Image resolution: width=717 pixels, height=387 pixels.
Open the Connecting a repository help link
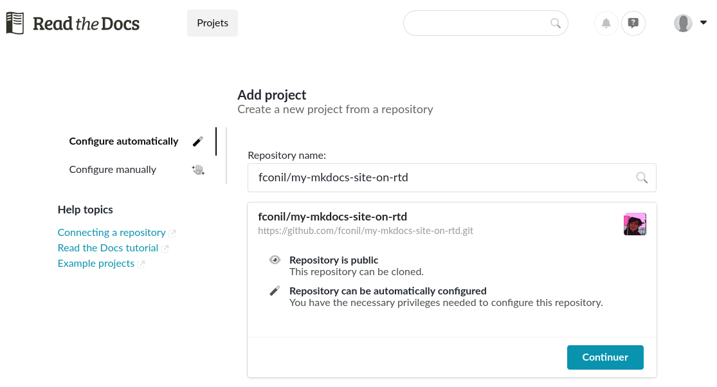tap(111, 233)
